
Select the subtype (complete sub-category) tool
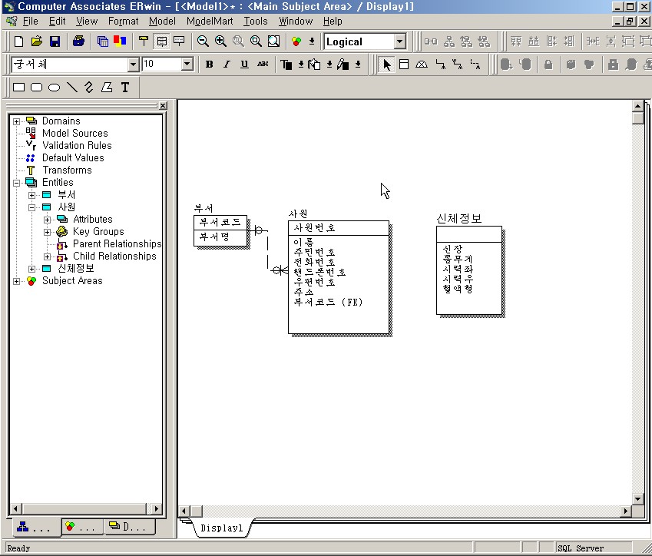[x=422, y=65]
